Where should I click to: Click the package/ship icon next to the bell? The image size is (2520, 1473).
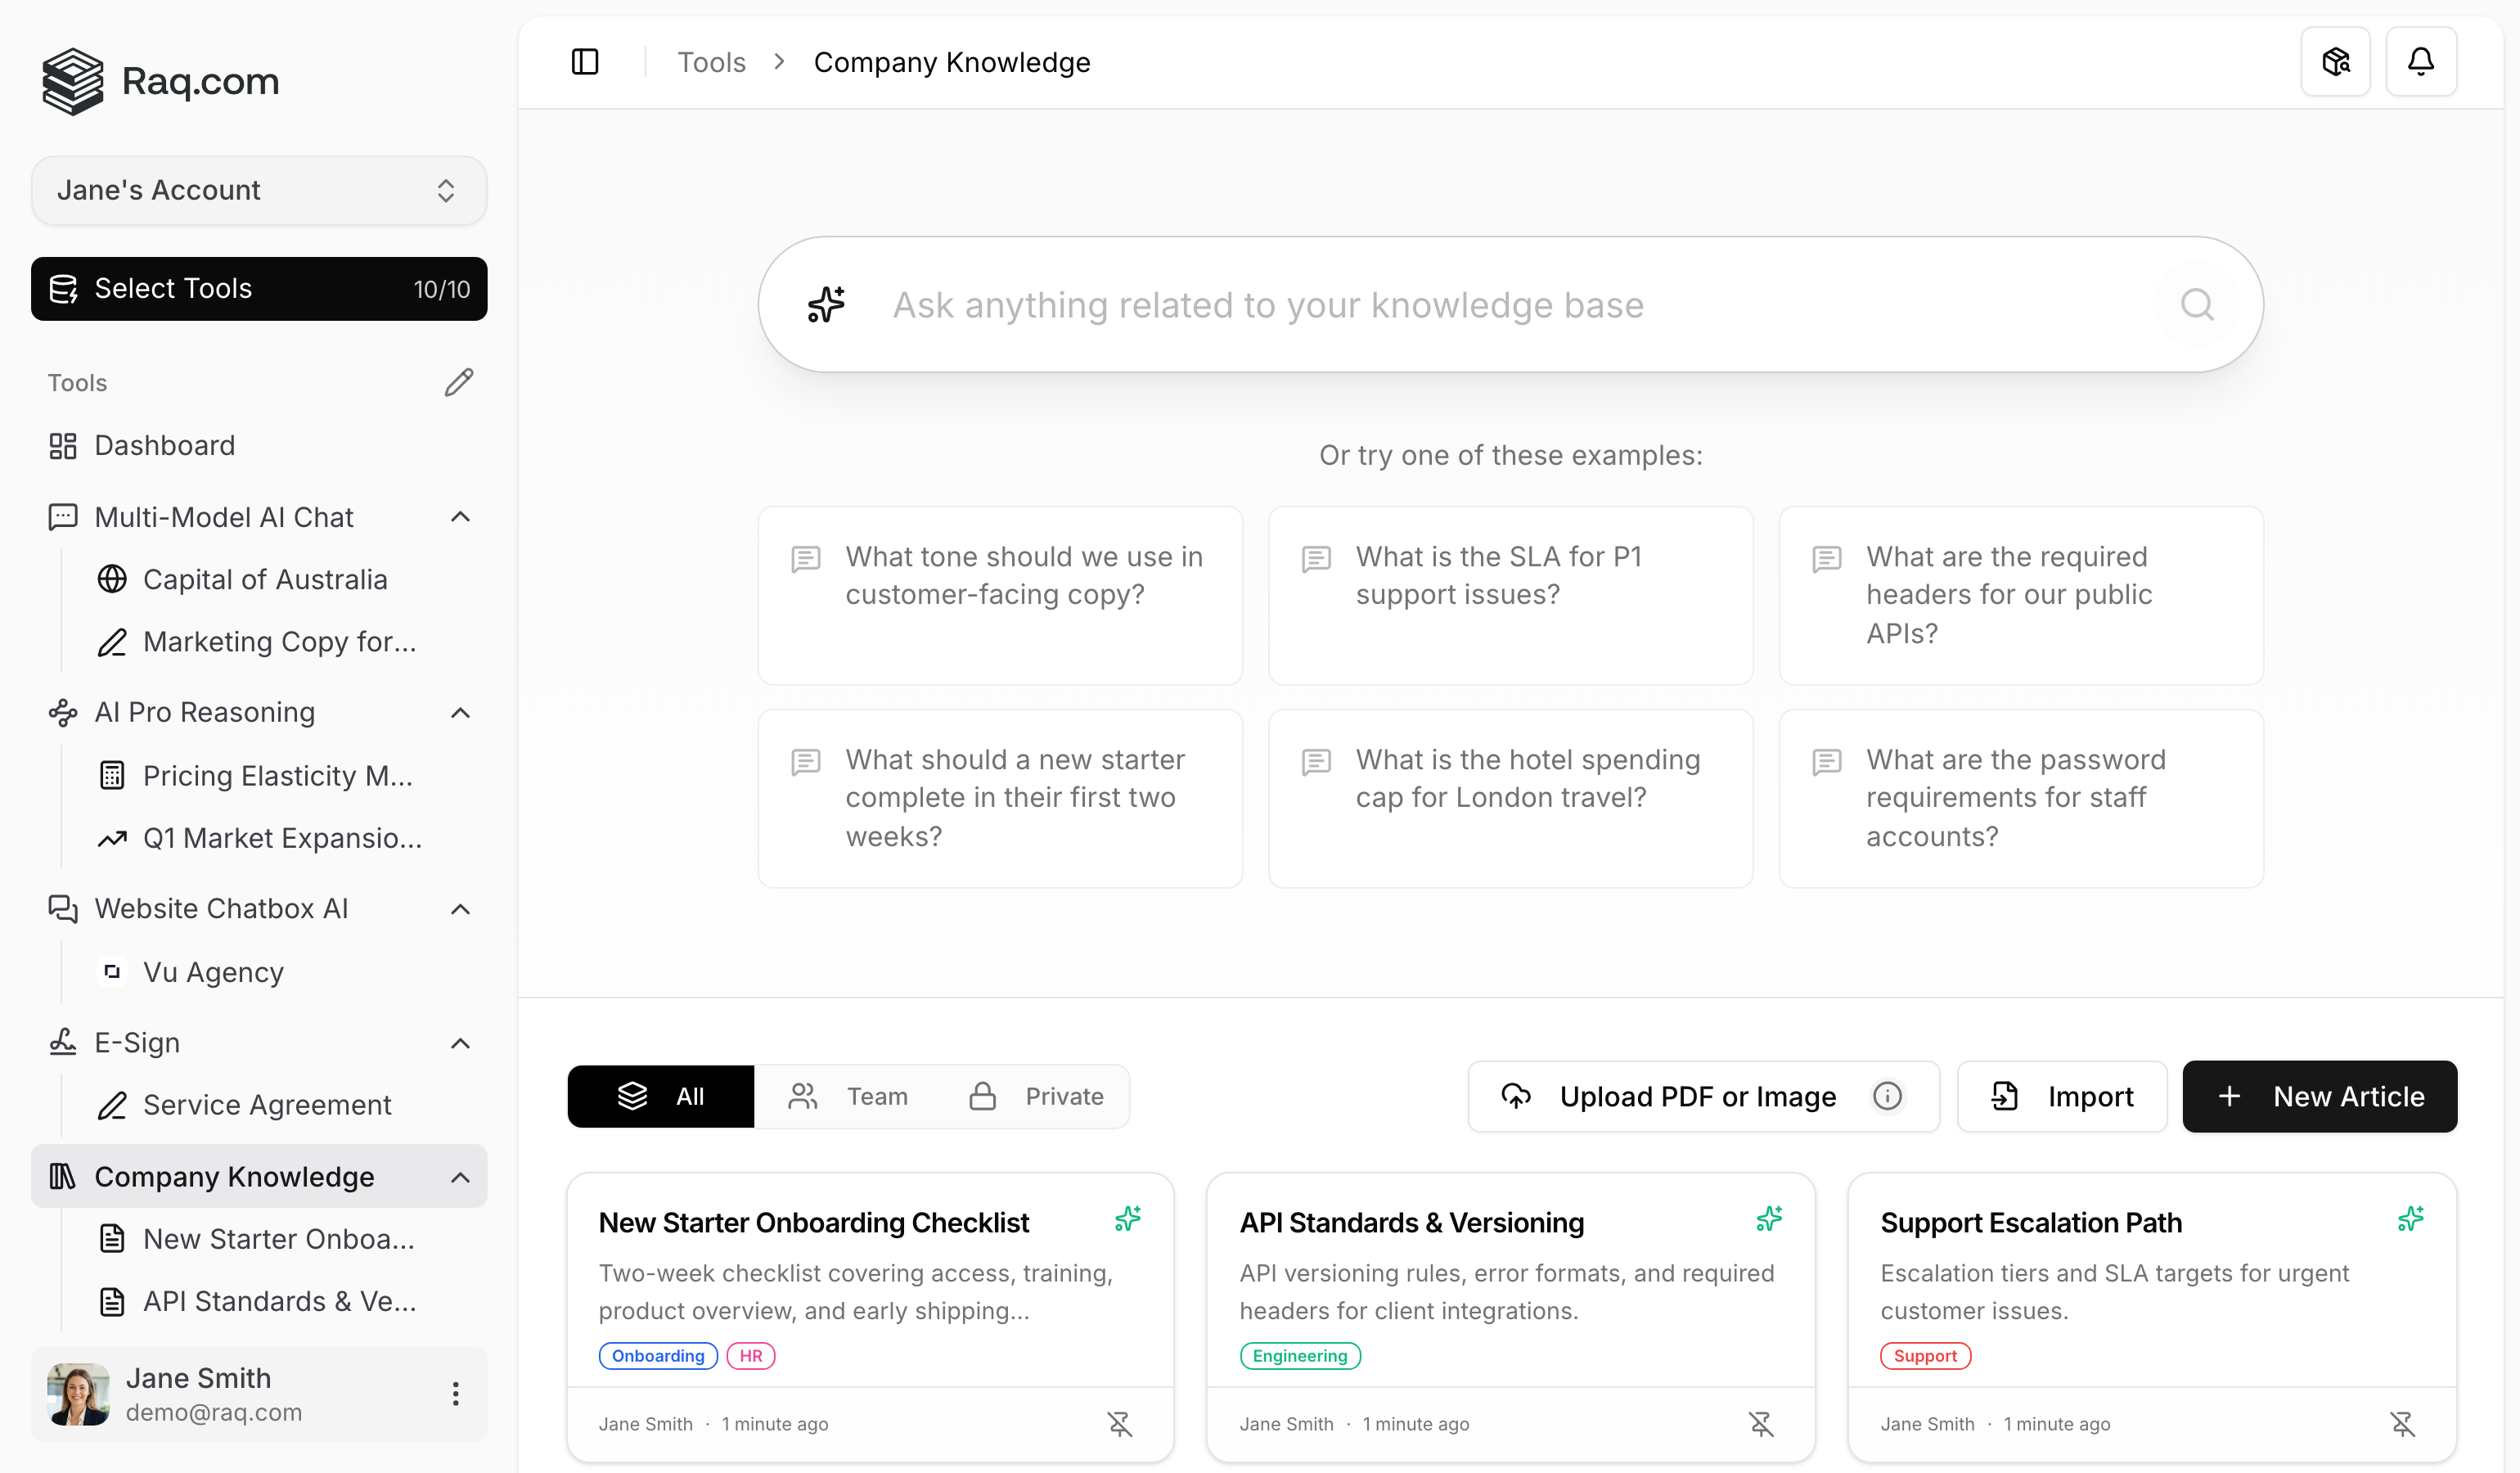[2336, 61]
